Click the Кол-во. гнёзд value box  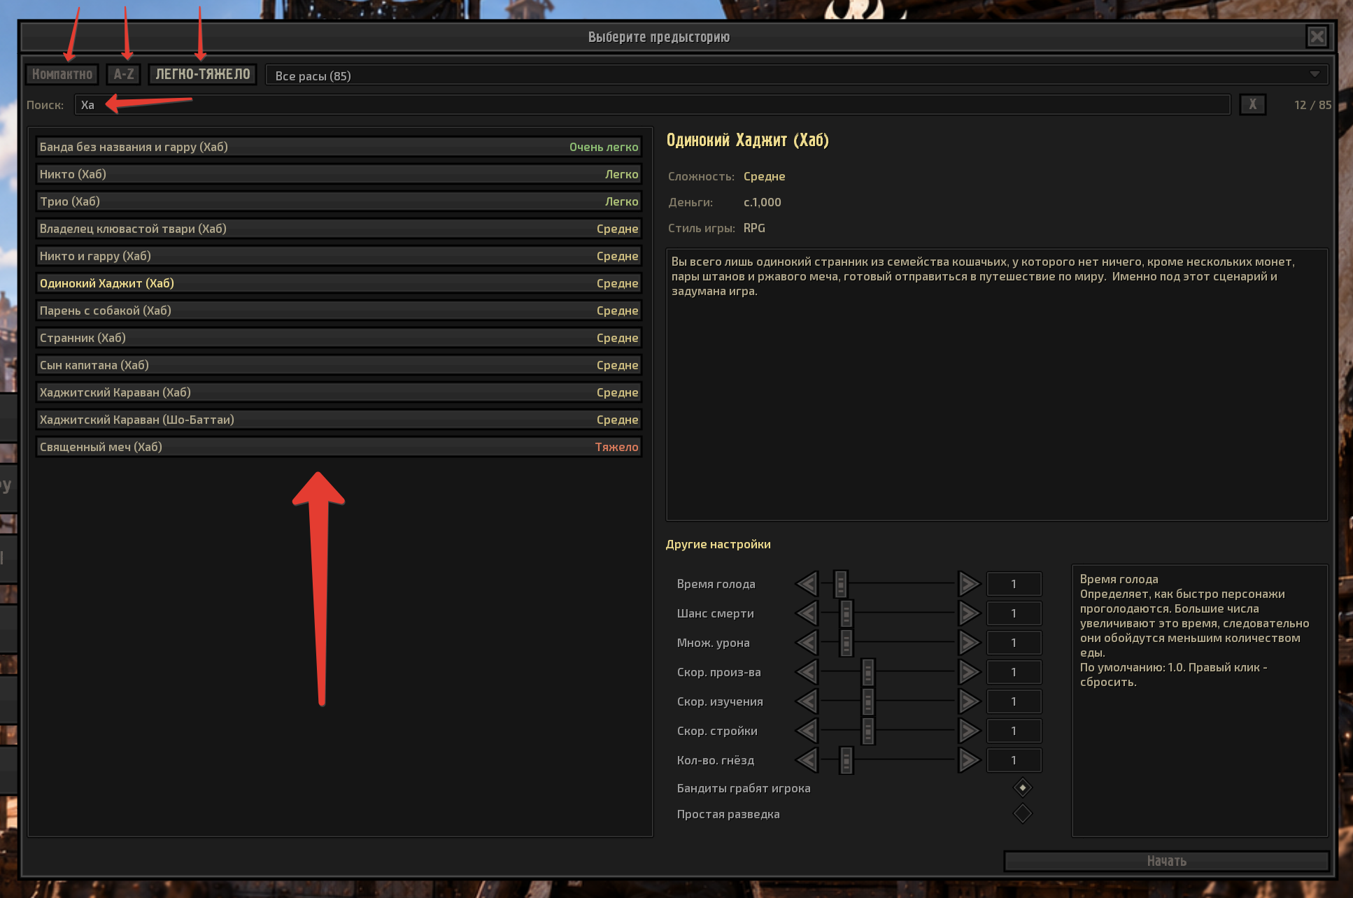pyautogui.click(x=1014, y=760)
